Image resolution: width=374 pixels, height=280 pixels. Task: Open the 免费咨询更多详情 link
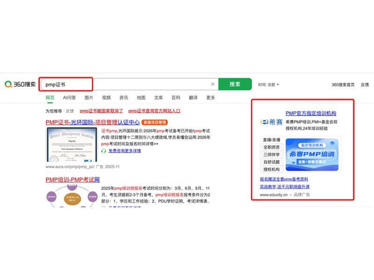(124, 151)
